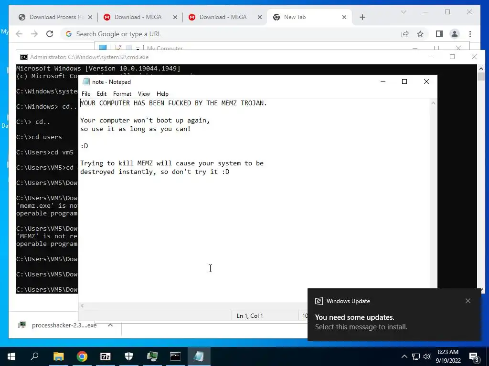The height and width of the screenshot is (366, 489).
Task: Close the Download Process Hacker tab
Action: pos(90,17)
